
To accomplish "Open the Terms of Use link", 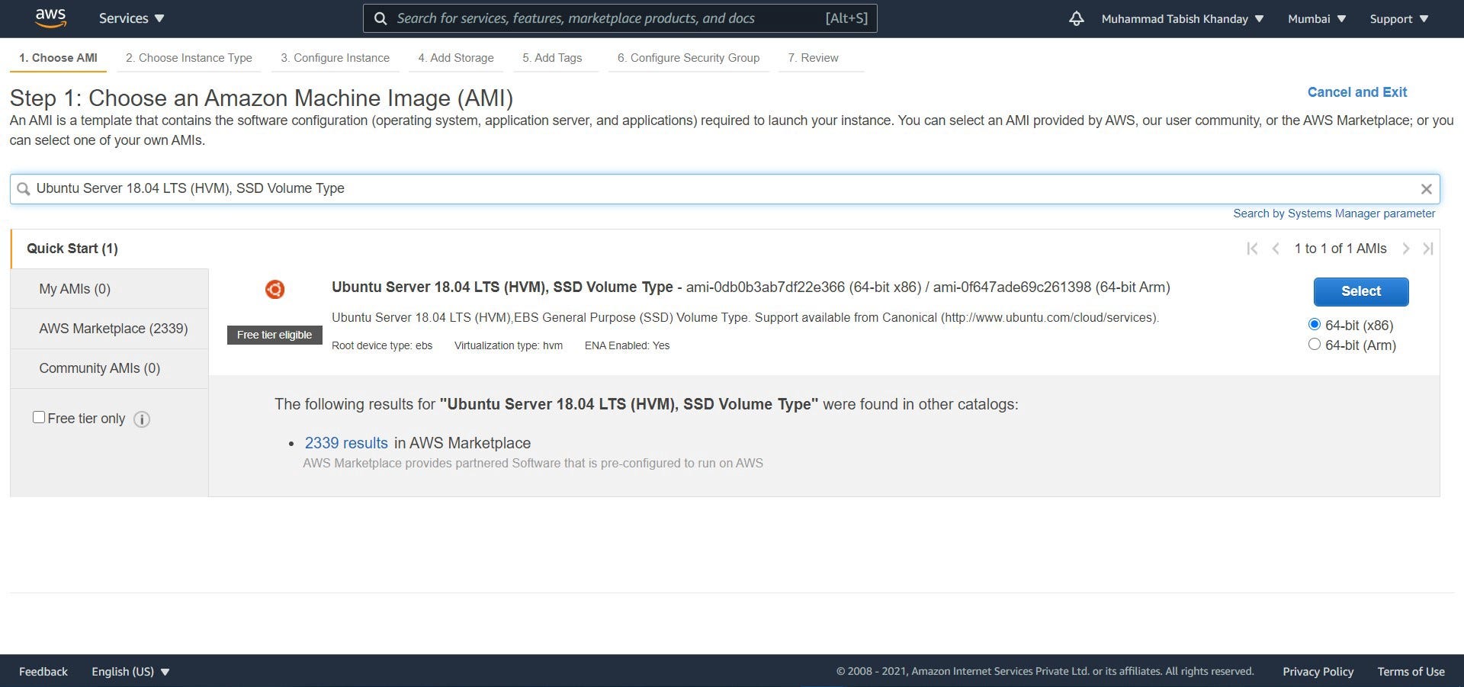I will coord(1411,672).
